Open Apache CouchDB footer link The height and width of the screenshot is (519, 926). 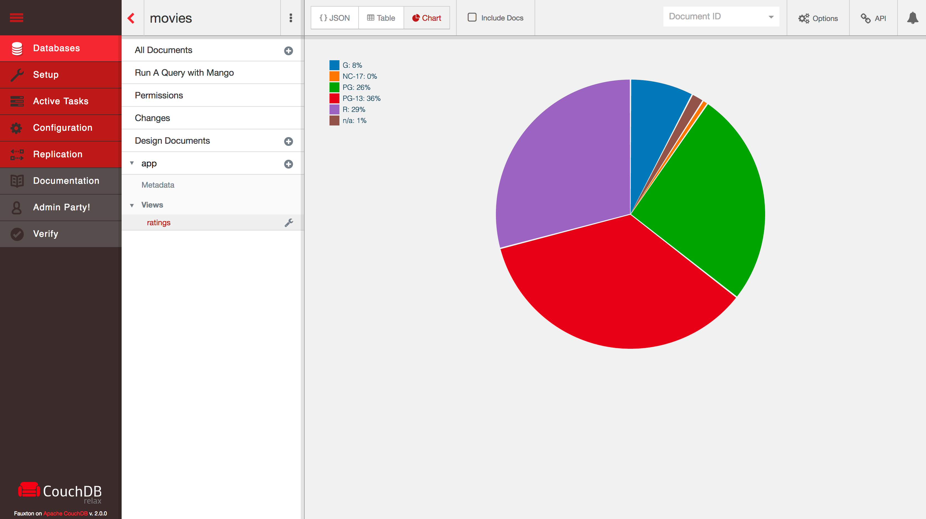[66, 513]
